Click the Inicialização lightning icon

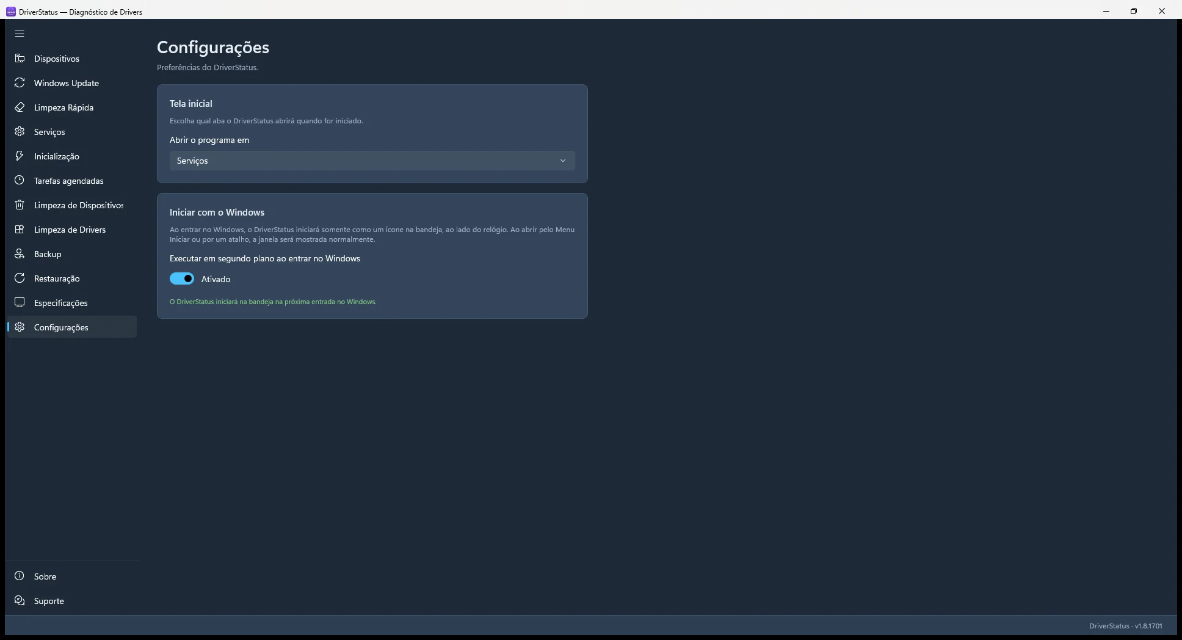click(x=20, y=156)
